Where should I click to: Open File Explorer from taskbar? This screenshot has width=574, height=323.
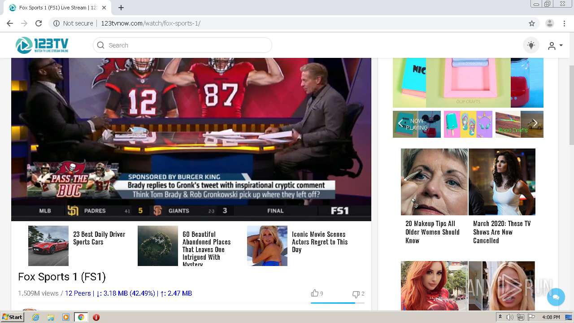[51, 317]
